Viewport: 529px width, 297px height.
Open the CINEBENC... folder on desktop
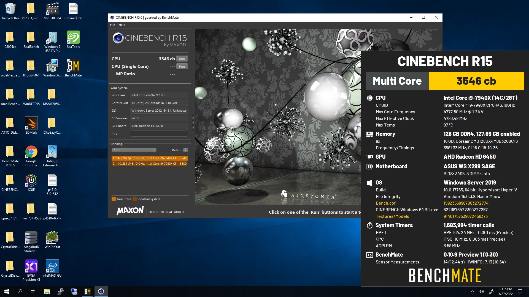tap(10, 183)
